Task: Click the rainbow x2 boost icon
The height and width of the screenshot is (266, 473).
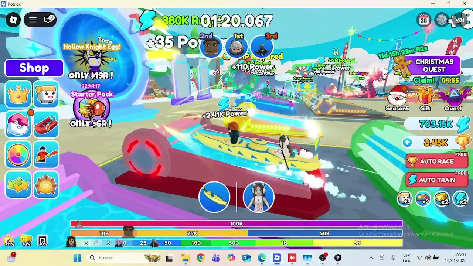Action: click(423, 199)
